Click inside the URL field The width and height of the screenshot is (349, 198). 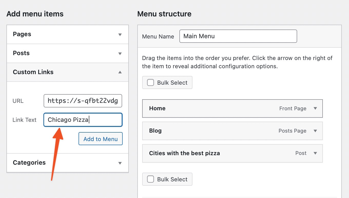pos(83,101)
